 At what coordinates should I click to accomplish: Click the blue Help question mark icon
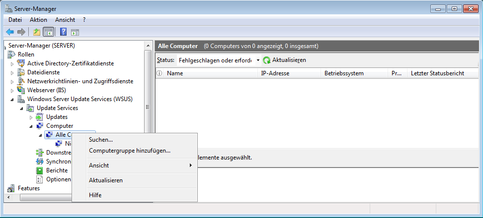coord(64,32)
